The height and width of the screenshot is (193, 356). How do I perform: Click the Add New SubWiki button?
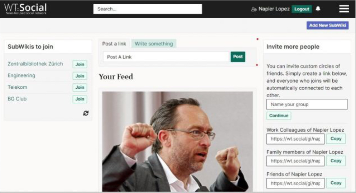coord(327,25)
